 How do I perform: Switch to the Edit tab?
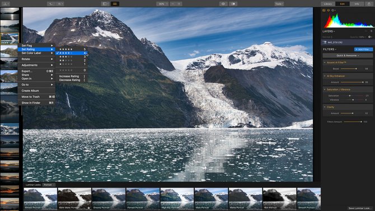click(x=342, y=4)
